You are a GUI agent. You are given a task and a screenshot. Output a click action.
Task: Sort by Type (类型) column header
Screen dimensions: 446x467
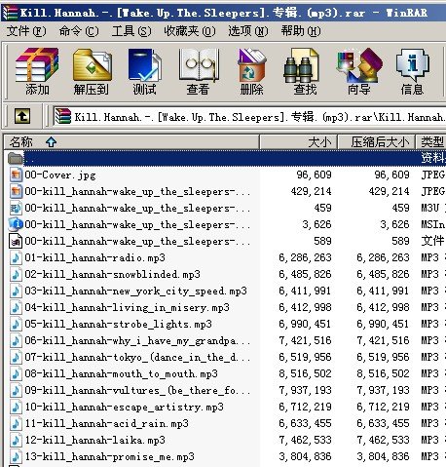pos(431,142)
